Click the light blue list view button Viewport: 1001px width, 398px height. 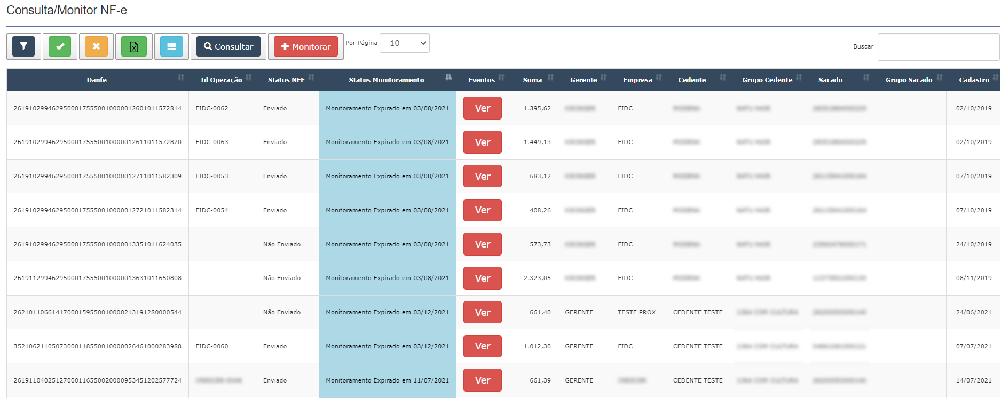point(171,46)
